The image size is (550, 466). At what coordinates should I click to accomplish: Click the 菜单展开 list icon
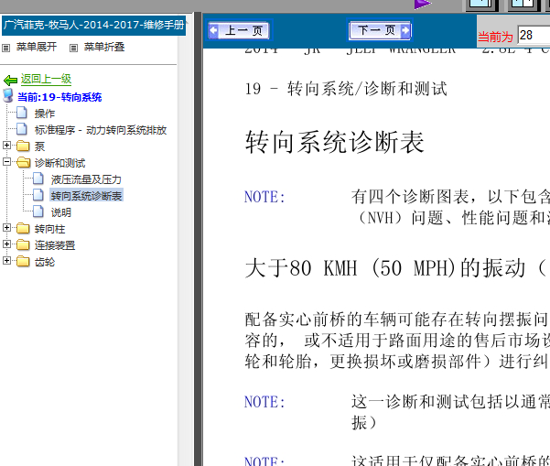(x=6, y=48)
